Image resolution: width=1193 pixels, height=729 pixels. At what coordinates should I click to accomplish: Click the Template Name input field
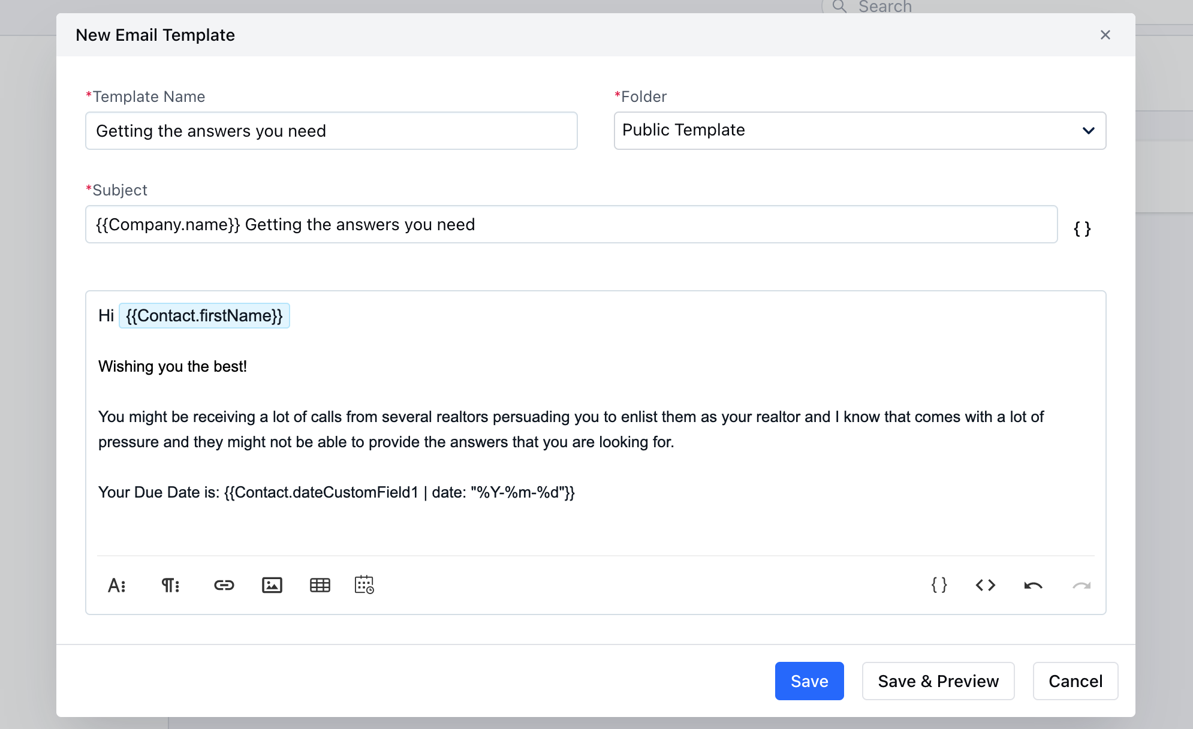tap(331, 131)
